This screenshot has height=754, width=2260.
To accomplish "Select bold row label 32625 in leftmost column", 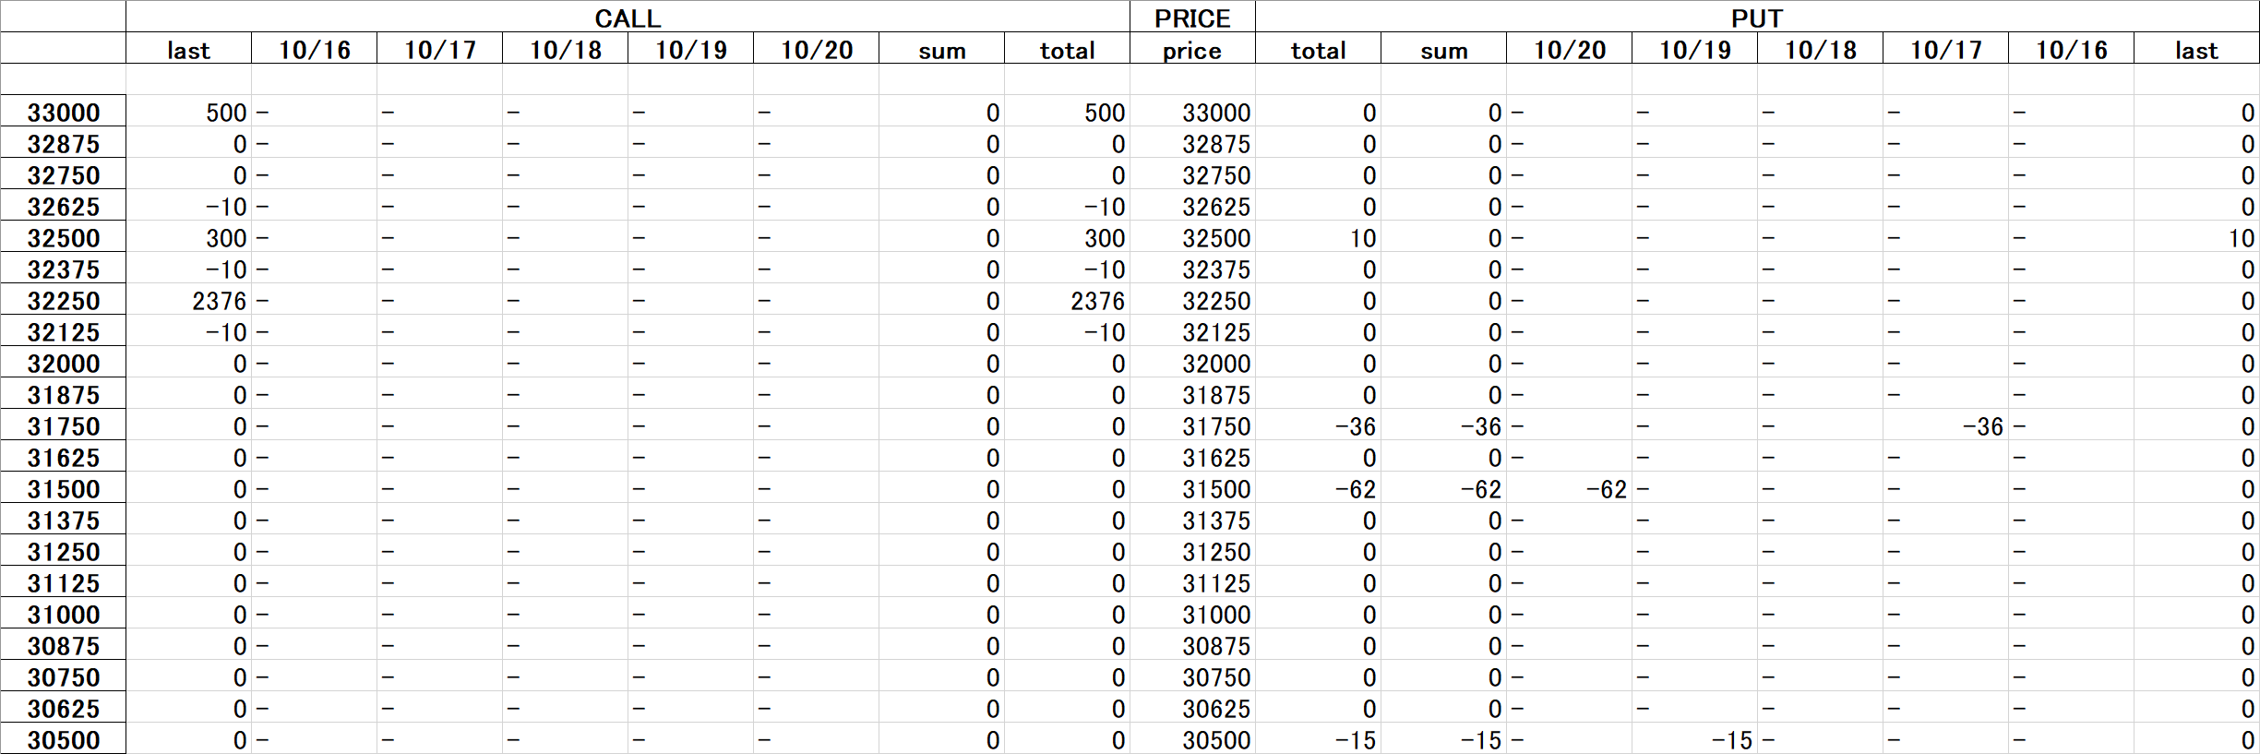I will 63,207.
